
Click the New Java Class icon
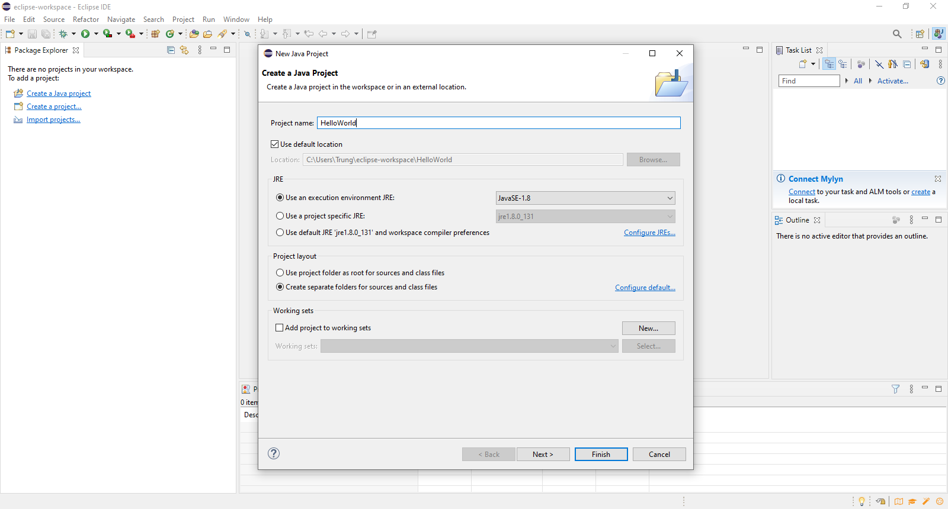point(170,34)
